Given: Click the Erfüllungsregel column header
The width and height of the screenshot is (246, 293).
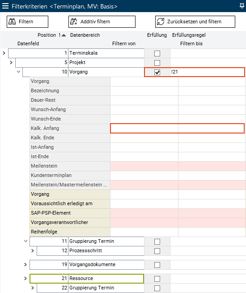Looking at the screenshot, I should coord(189,35).
